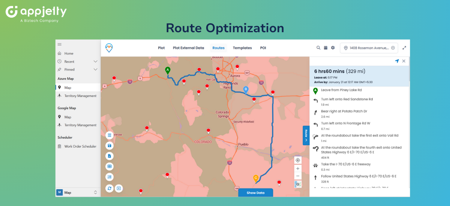Open the map style thumbnail

pyautogui.click(x=298, y=184)
